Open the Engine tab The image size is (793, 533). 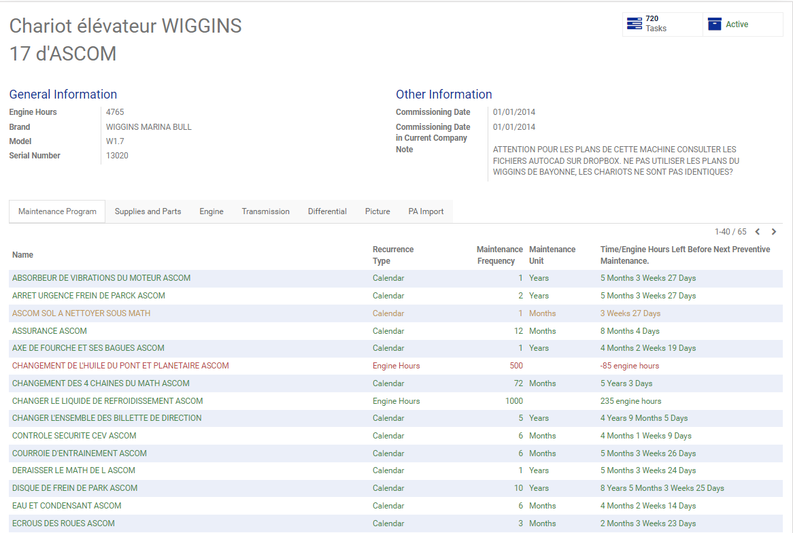(x=212, y=211)
